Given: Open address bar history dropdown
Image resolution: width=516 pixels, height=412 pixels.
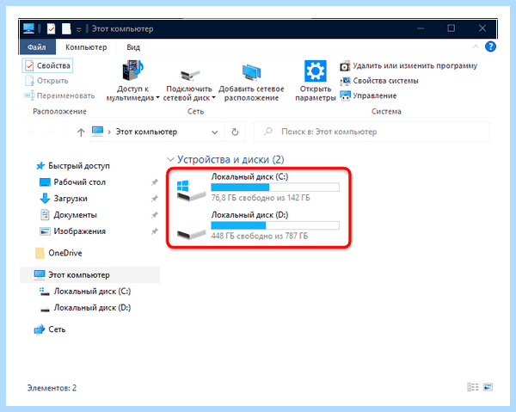Looking at the screenshot, I should pyautogui.click(x=214, y=132).
